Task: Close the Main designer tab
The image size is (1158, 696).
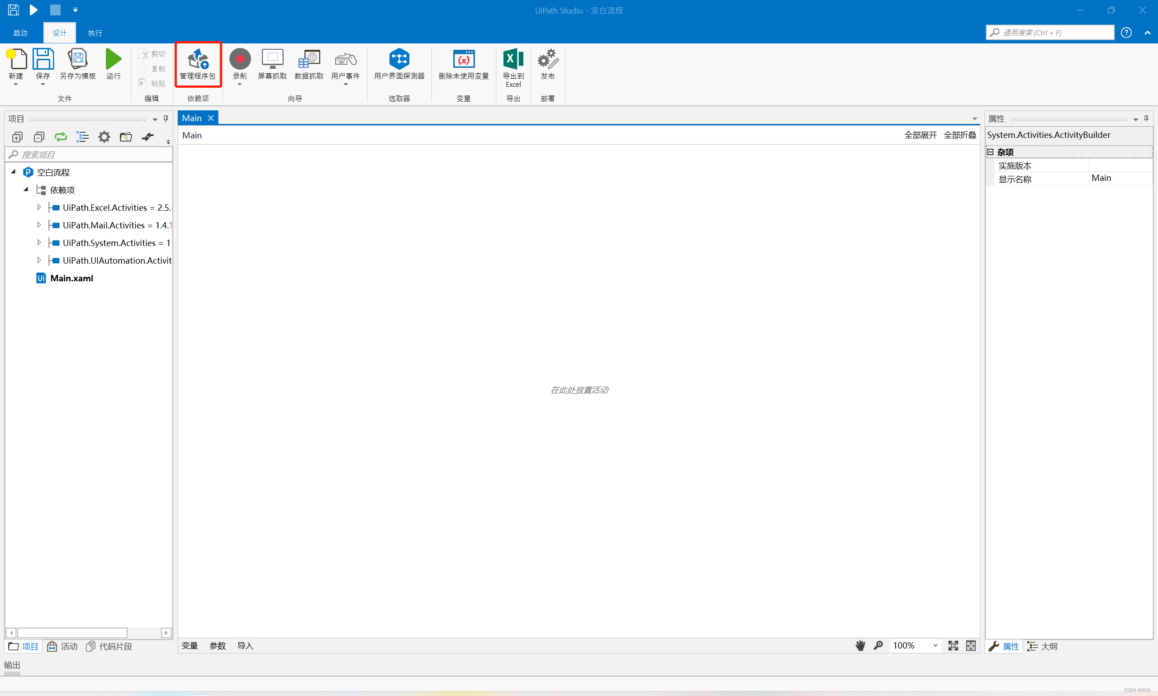Action: pyautogui.click(x=211, y=118)
